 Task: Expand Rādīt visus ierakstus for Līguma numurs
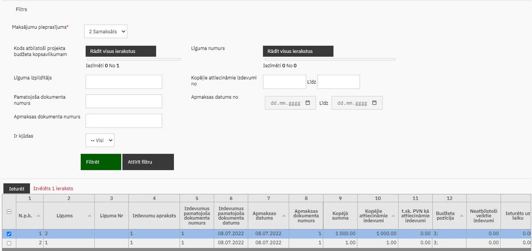click(x=298, y=51)
